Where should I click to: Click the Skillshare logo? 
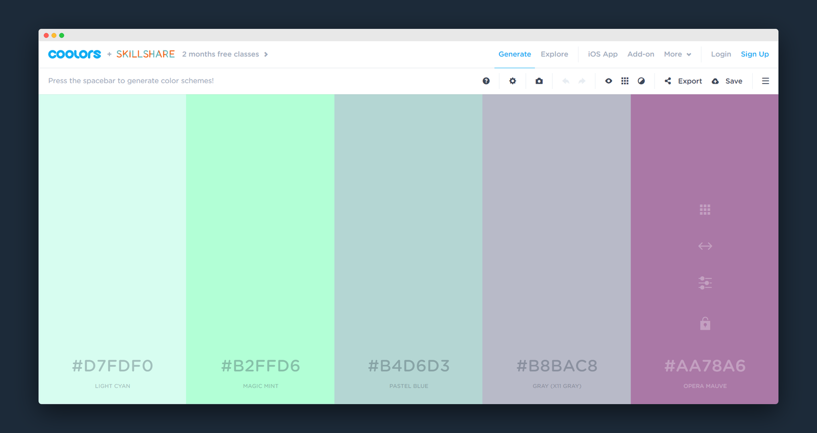pos(146,54)
